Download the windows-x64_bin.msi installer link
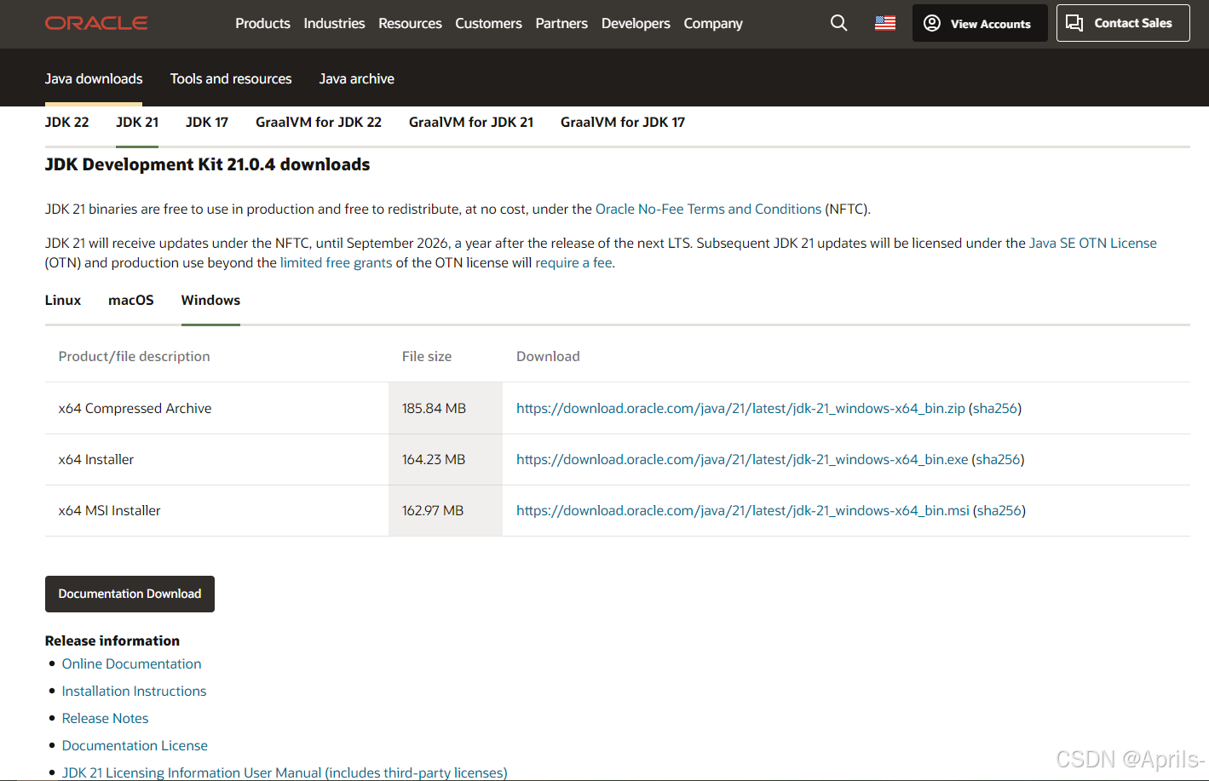Viewport: 1209px width, 781px height. point(743,510)
